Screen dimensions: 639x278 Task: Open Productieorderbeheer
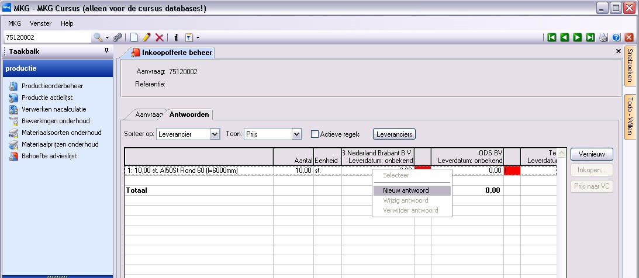52,86
